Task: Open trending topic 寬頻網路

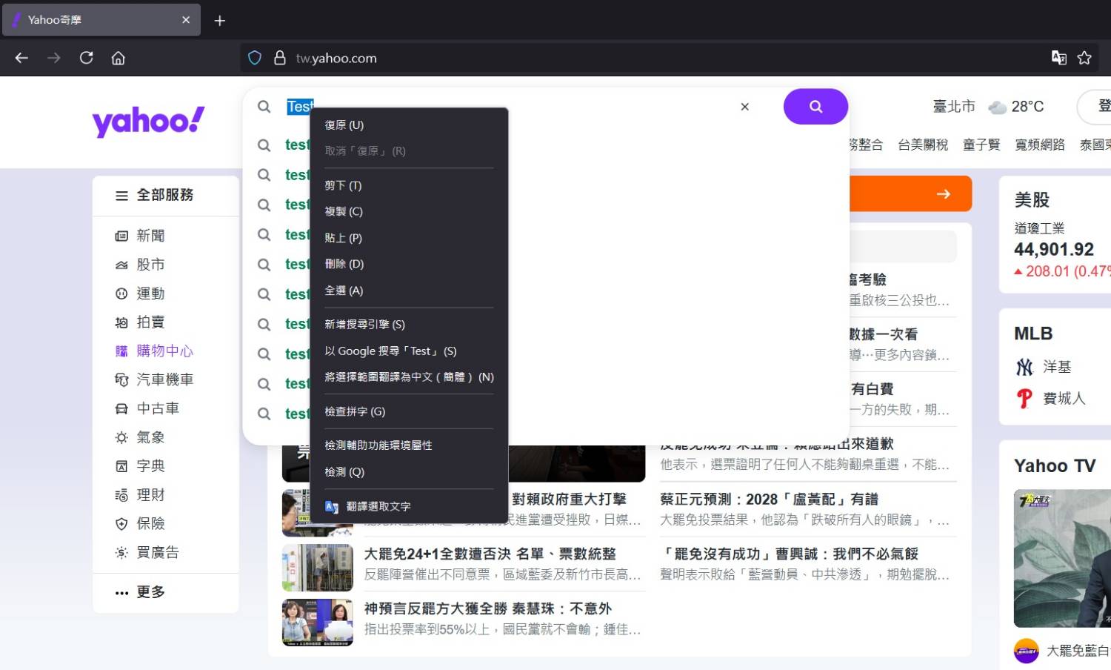Action: click(1040, 145)
